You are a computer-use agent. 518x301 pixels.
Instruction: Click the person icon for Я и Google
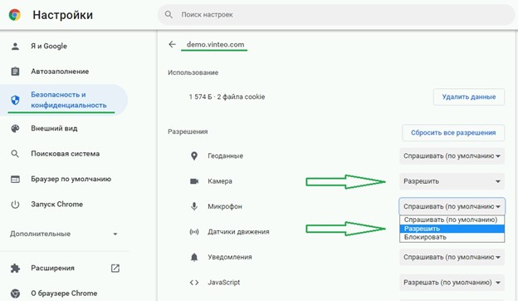click(15, 47)
